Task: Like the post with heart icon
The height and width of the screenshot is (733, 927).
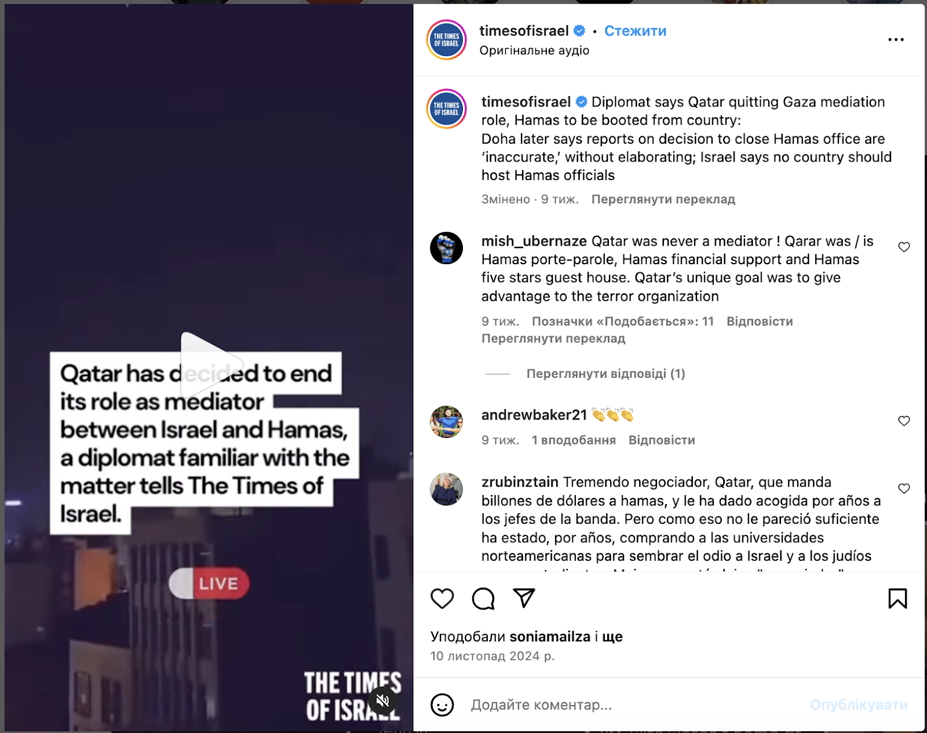Action: point(442,599)
